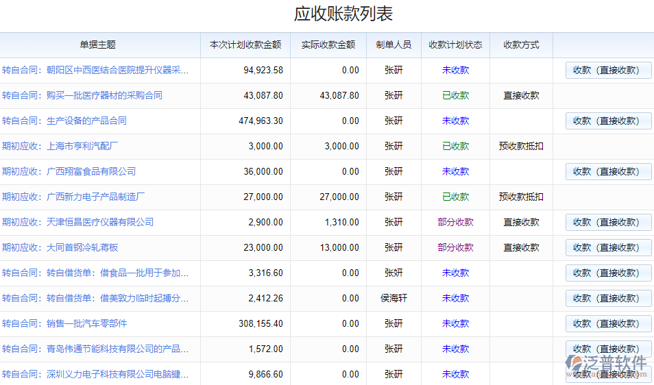
Task: Sort by the 本次计划收款金额 column header
Action: tap(245, 45)
